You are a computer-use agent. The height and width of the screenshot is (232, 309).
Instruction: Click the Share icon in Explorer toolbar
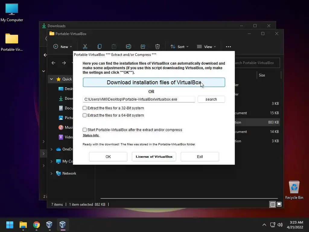(143, 47)
